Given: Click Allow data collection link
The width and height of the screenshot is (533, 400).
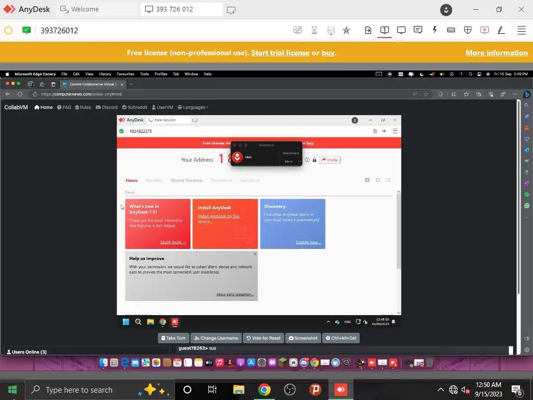Looking at the screenshot, I should pos(235,295).
